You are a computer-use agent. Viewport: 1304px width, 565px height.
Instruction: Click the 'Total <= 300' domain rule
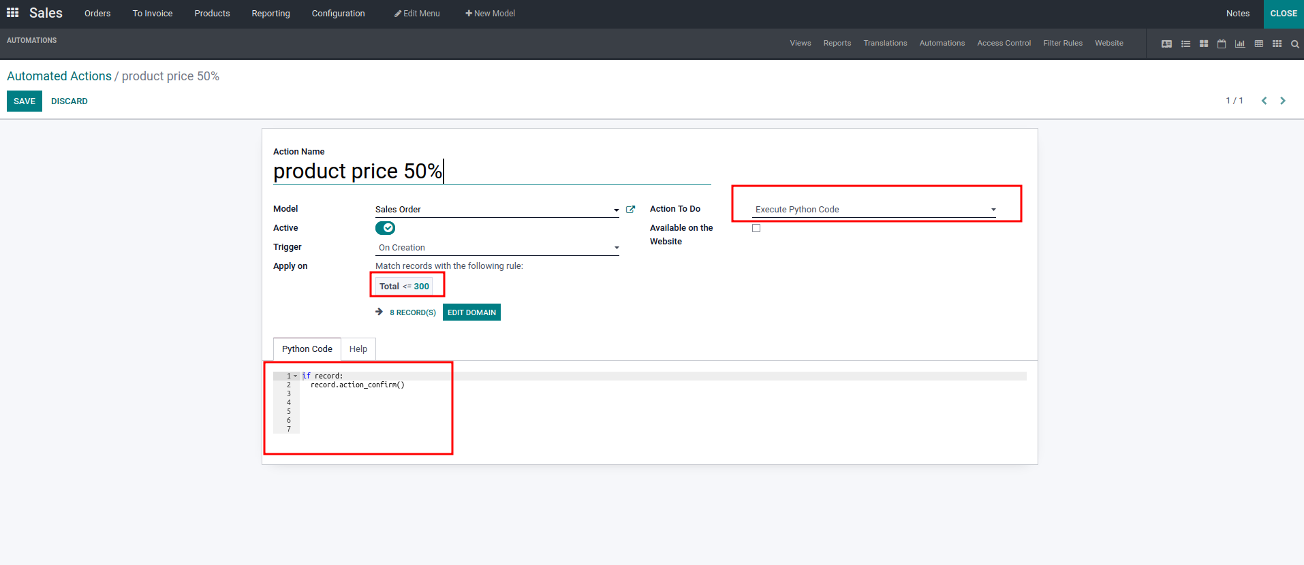pyautogui.click(x=404, y=287)
